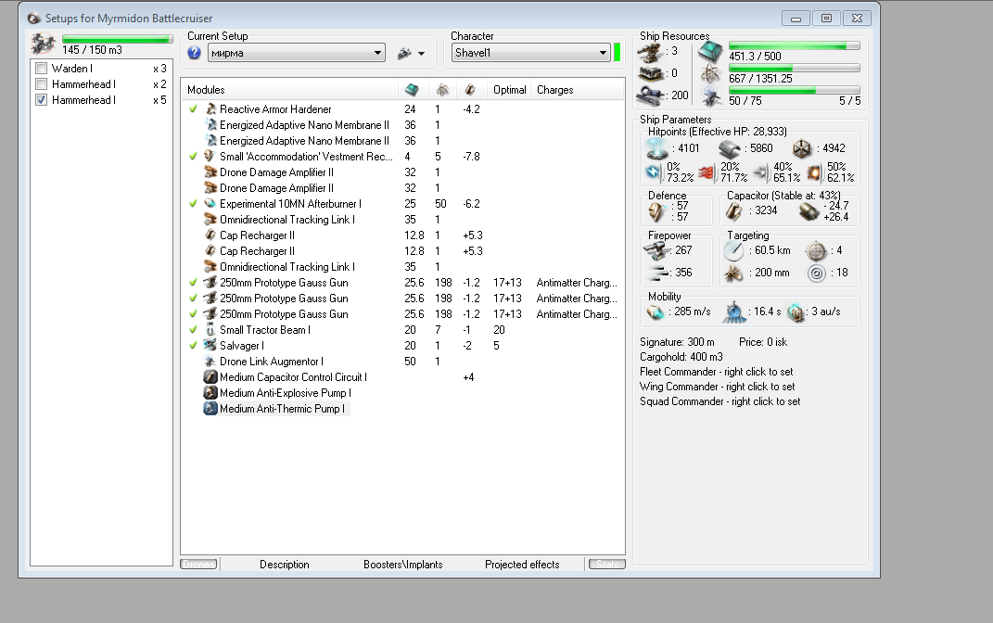Click the drone bay icon beside 145 / 150 m3
993x623 pixels.
(44, 44)
